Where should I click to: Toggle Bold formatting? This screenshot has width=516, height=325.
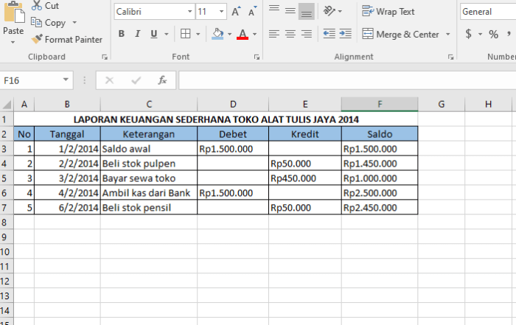tap(122, 34)
